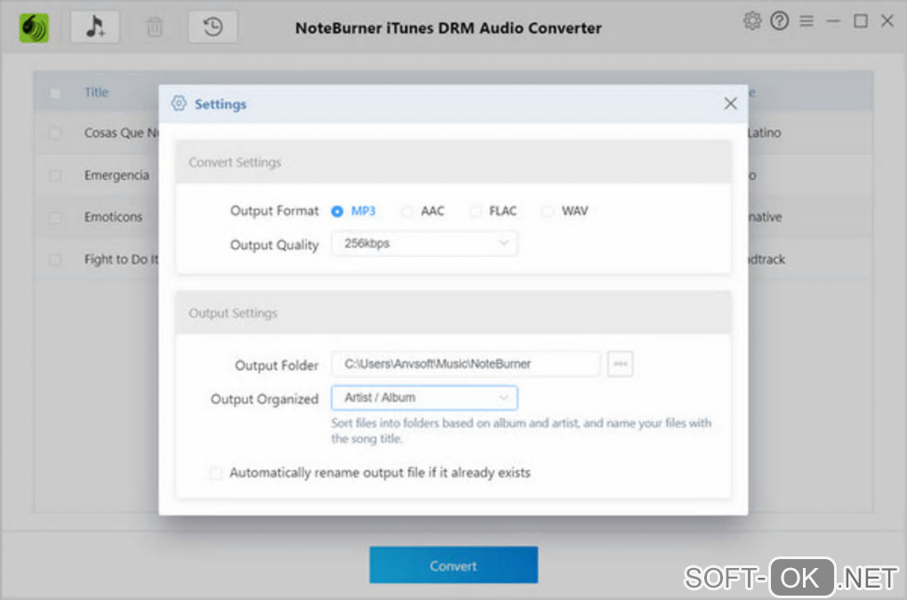Click the Convert button
Screen dimensions: 907x600
coord(453,565)
